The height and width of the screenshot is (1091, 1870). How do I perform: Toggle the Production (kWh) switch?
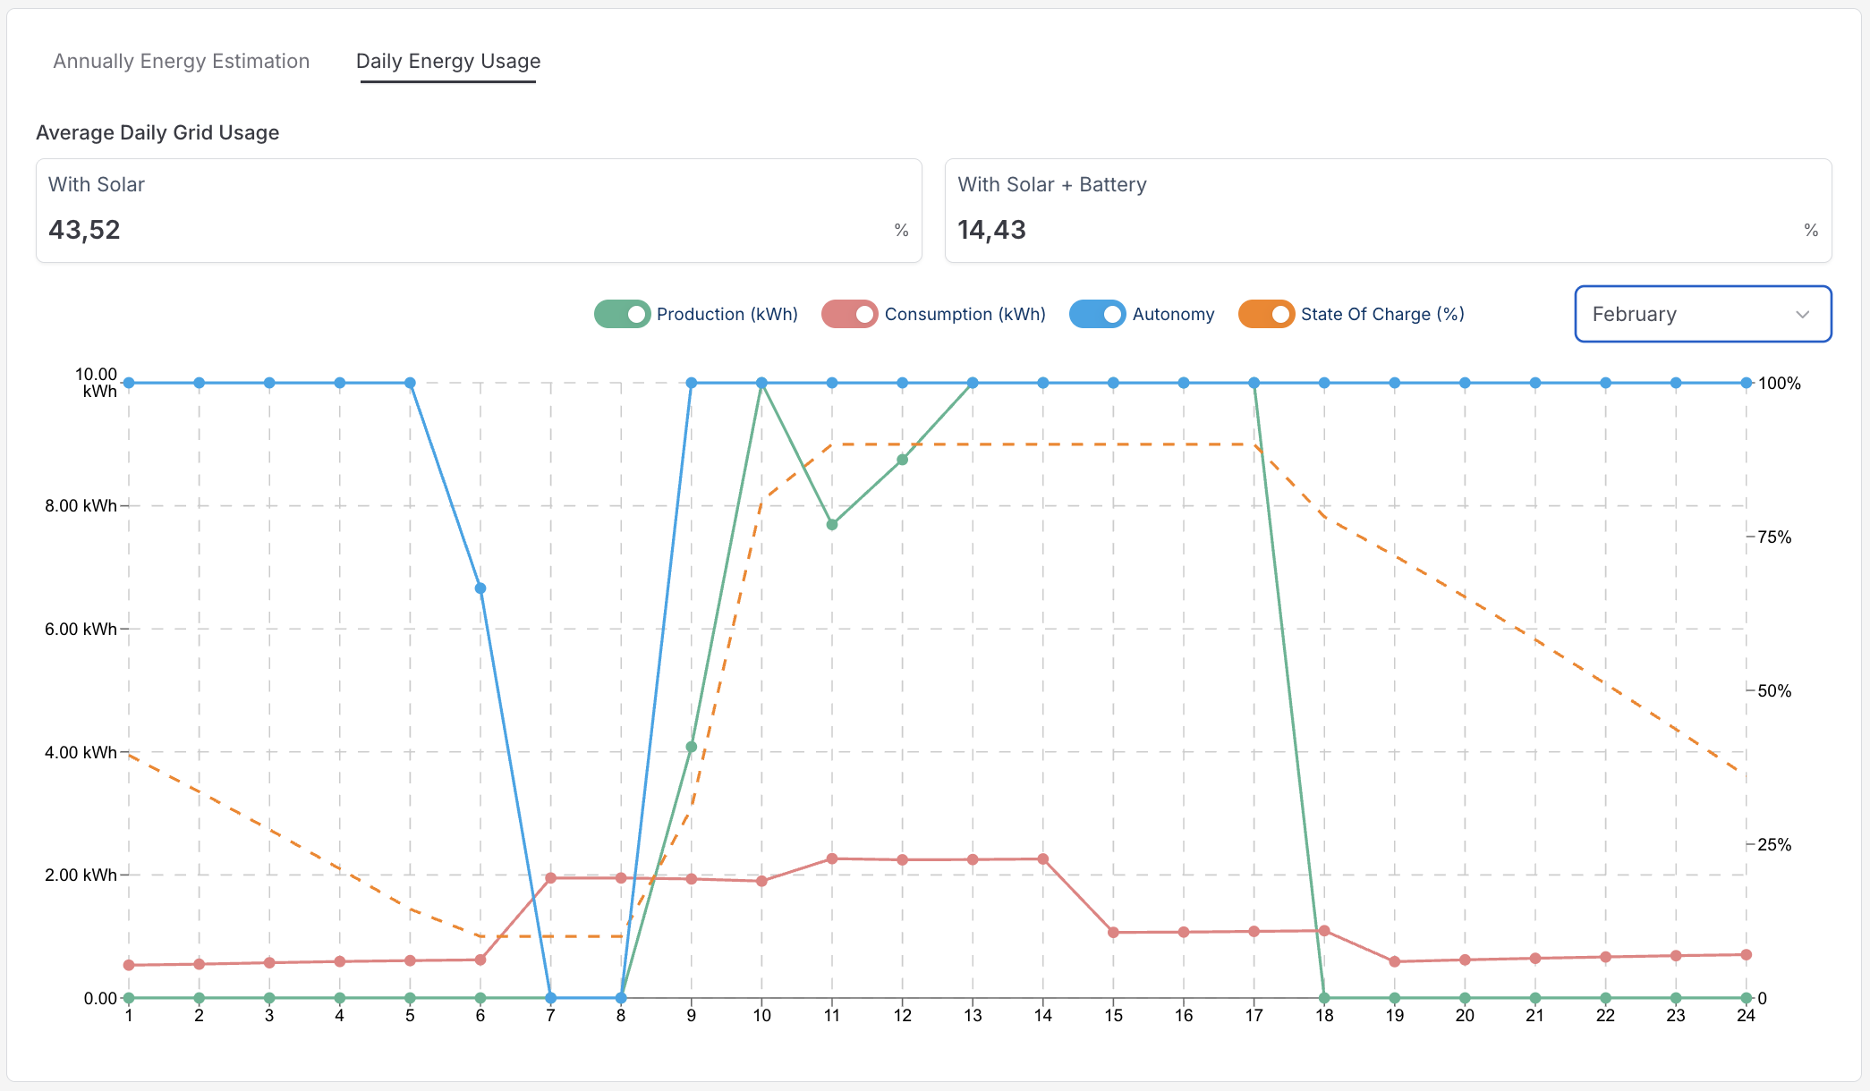pos(622,314)
